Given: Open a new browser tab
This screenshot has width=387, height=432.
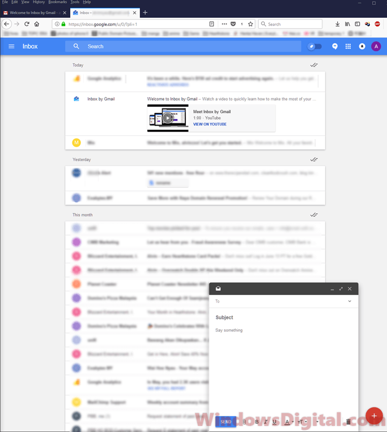Looking at the screenshot, I should [145, 12].
